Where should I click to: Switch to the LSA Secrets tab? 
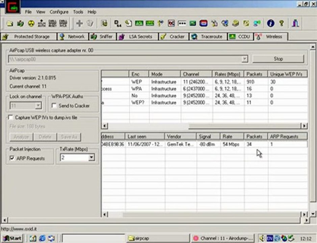(137, 36)
